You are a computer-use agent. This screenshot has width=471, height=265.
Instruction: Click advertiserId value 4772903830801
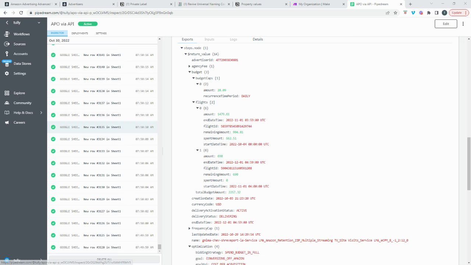click(227, 60)
